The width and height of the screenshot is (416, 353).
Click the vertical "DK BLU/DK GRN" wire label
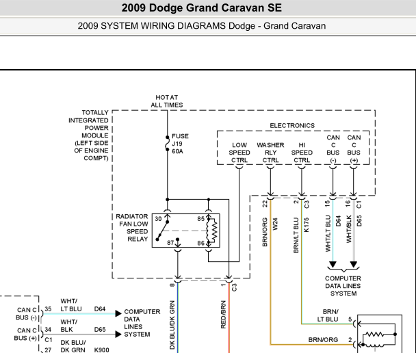[172, 325]
